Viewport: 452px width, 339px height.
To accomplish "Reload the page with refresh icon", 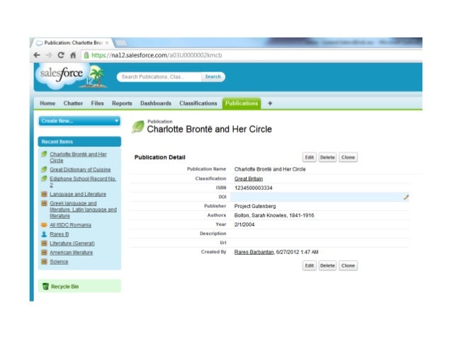I will [x=61, y=55].
